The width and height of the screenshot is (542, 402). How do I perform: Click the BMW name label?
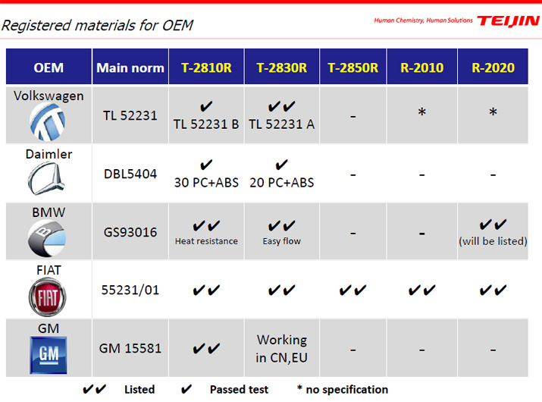click(x=49, y=212)
